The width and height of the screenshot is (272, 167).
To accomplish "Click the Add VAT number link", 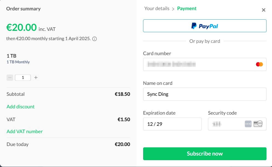I will point(25,132).
